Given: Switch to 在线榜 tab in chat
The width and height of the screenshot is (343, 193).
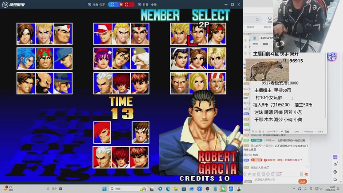Looking at the screenshot, I should pyautogui.click(x=250, y=27).
